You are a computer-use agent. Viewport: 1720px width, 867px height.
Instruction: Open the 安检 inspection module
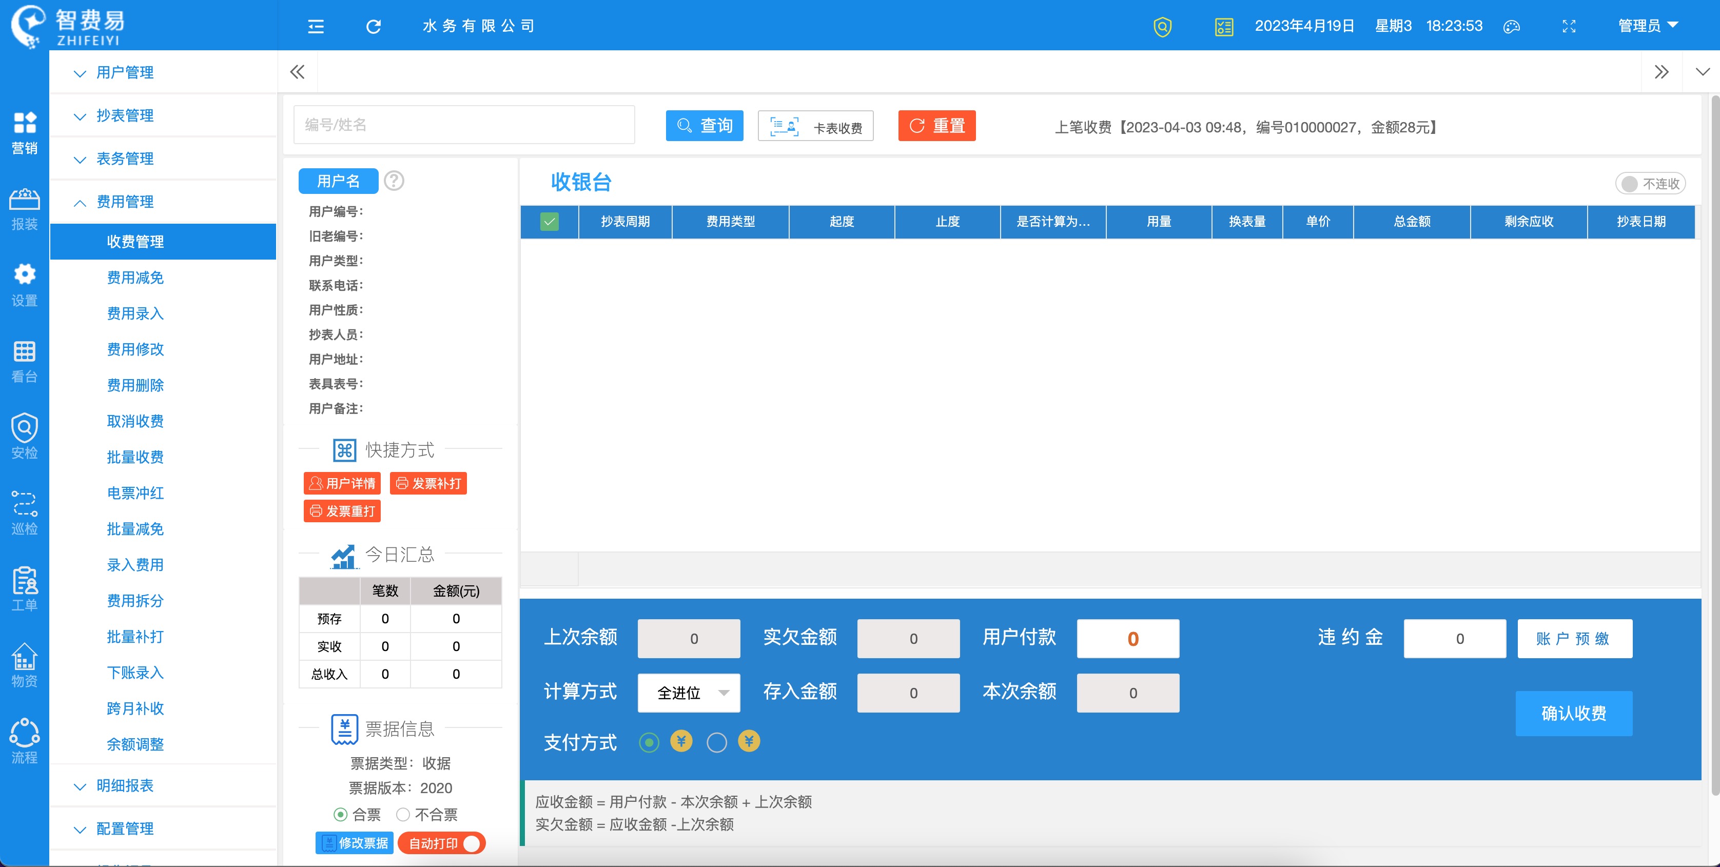coord(25,437)
